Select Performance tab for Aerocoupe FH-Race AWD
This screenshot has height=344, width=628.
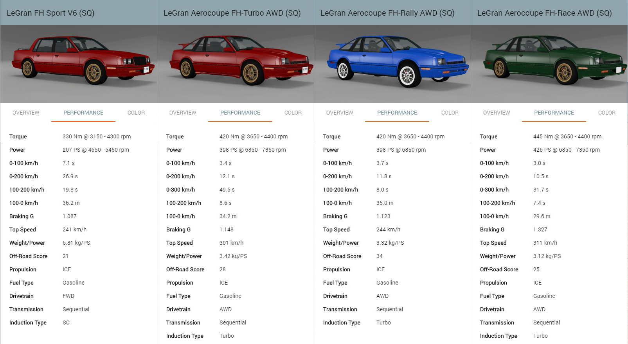[x=554, y=113]
